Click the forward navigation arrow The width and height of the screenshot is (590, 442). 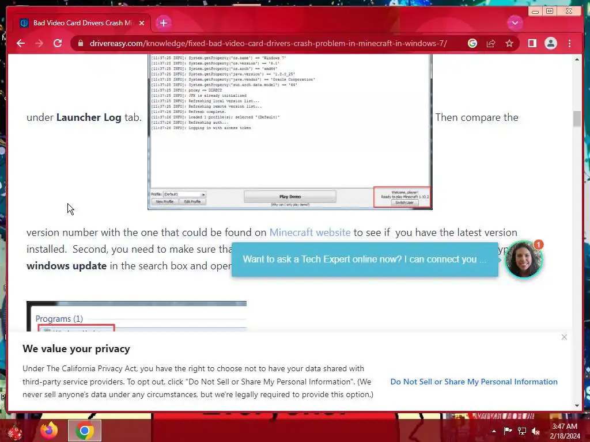39,43
